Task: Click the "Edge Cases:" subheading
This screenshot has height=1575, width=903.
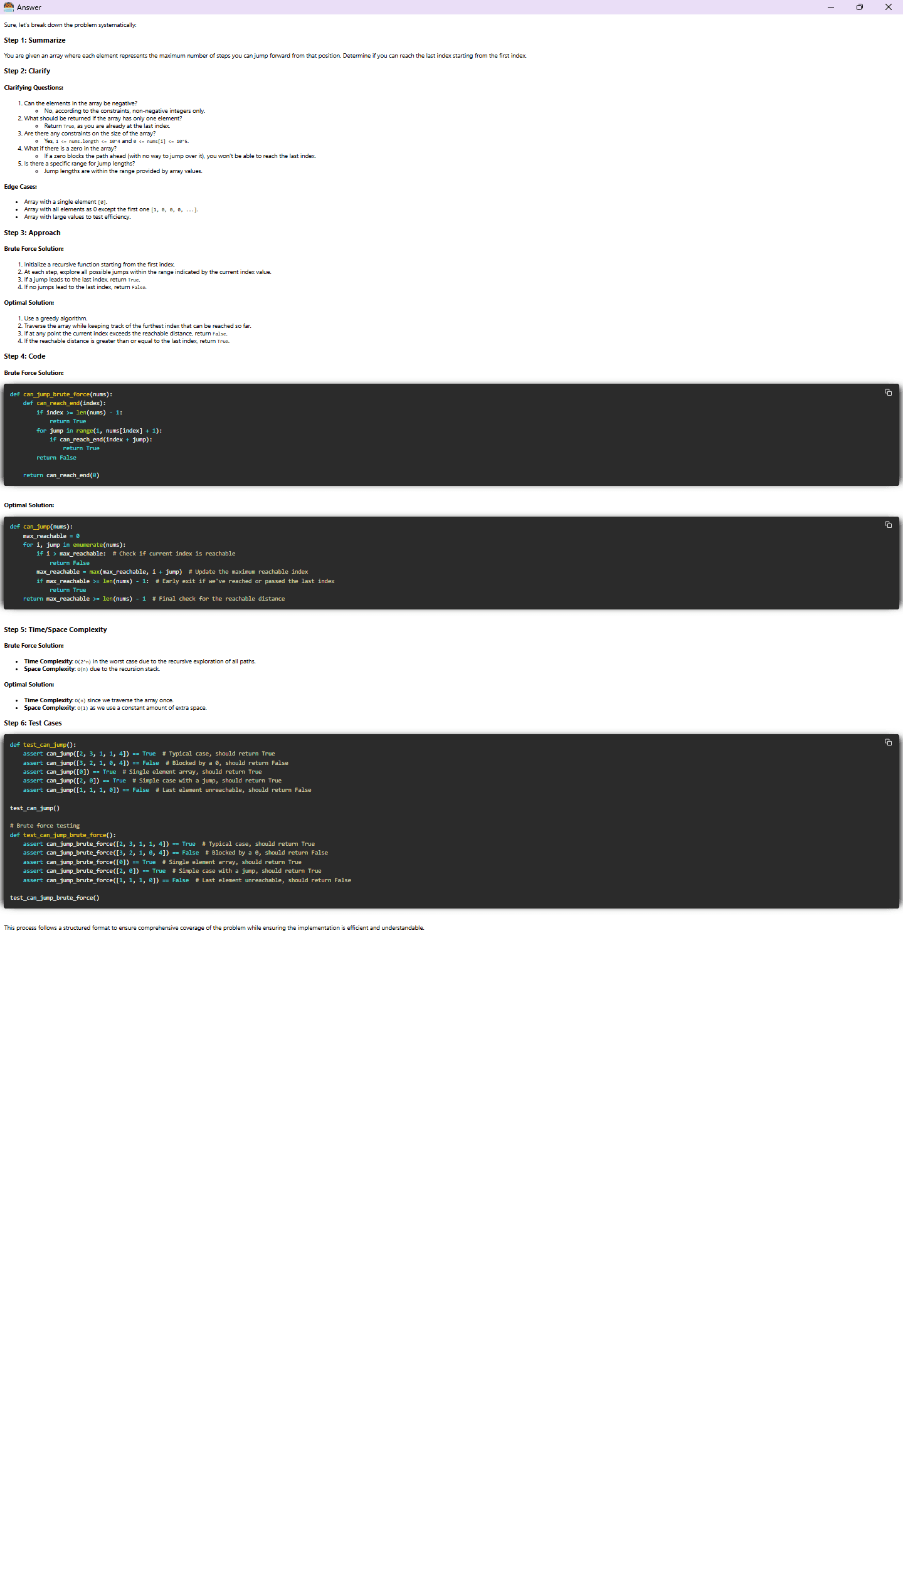Action: click(20, 187)
